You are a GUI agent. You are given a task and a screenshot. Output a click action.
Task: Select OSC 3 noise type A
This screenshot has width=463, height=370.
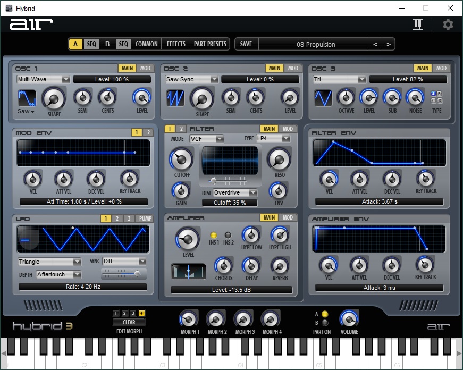(x=433, y=94)
